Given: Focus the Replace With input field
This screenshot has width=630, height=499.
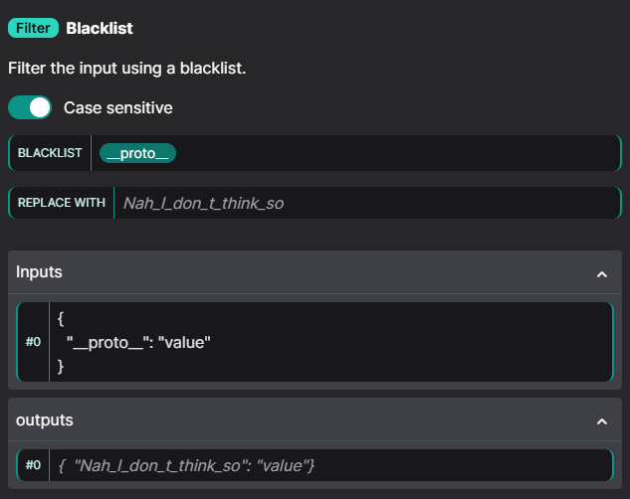Looking at the screenshot, I should [x=367, y=203].
